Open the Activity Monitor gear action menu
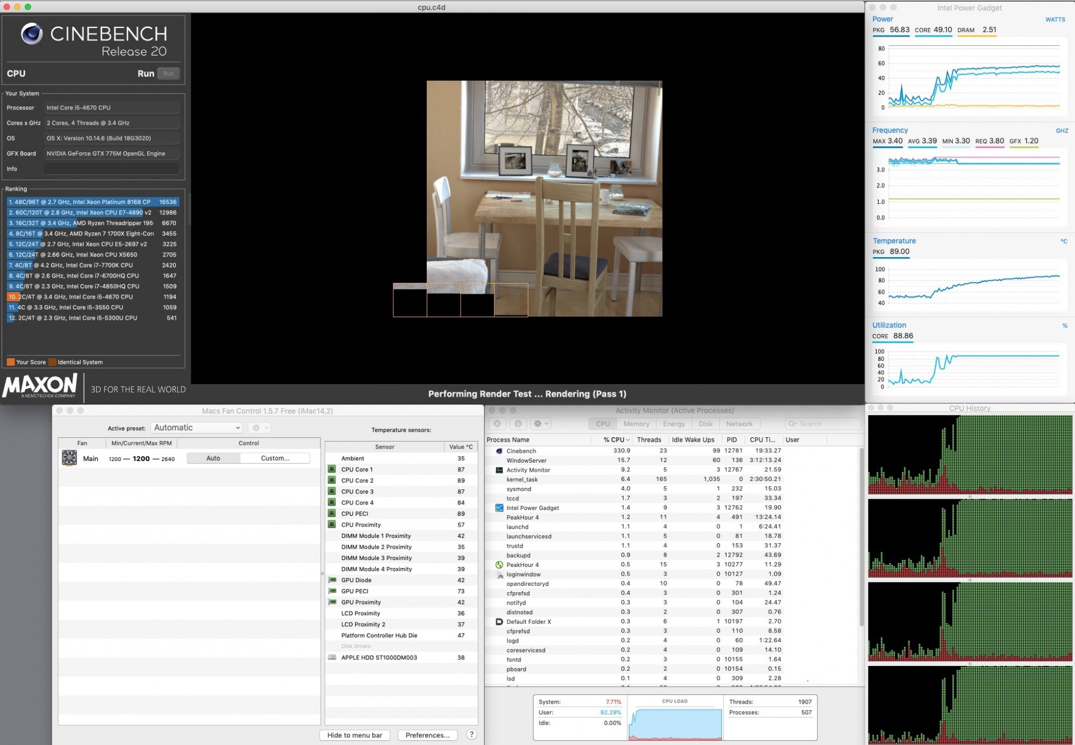This screenshot has width=1075, height=745. [x=541, y=424]
